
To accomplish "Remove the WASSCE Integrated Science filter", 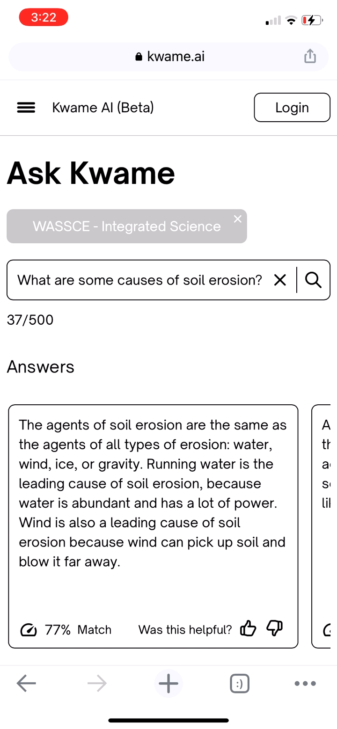I will click(x=238, y=219).
